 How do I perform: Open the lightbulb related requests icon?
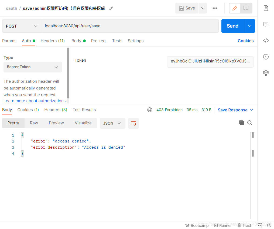266,73
